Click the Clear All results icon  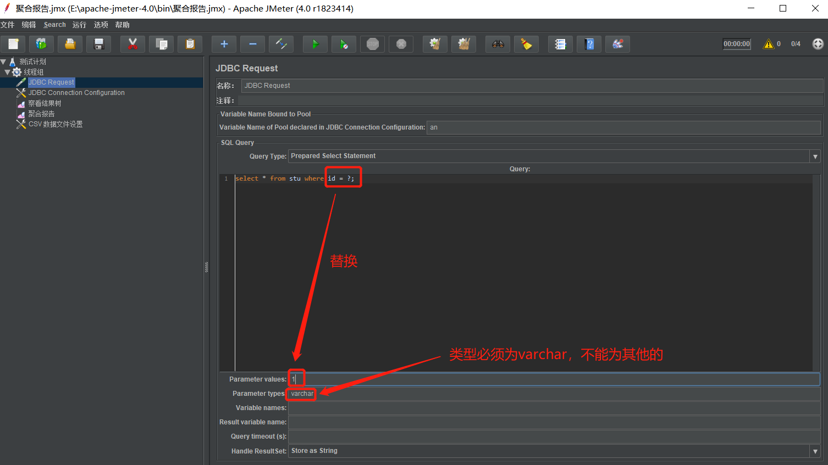pyautogui.click(x=463, y=44)
